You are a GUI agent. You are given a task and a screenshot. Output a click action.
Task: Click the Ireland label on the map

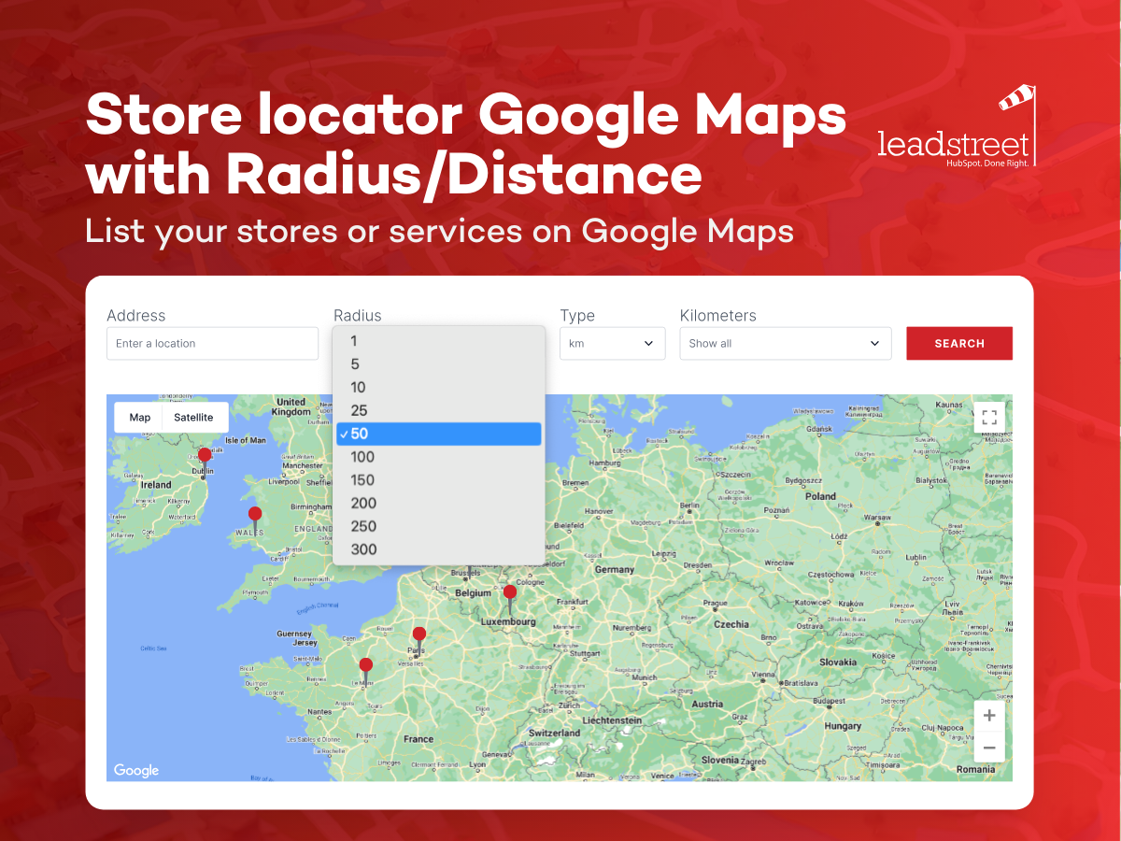tap(156, 485)
